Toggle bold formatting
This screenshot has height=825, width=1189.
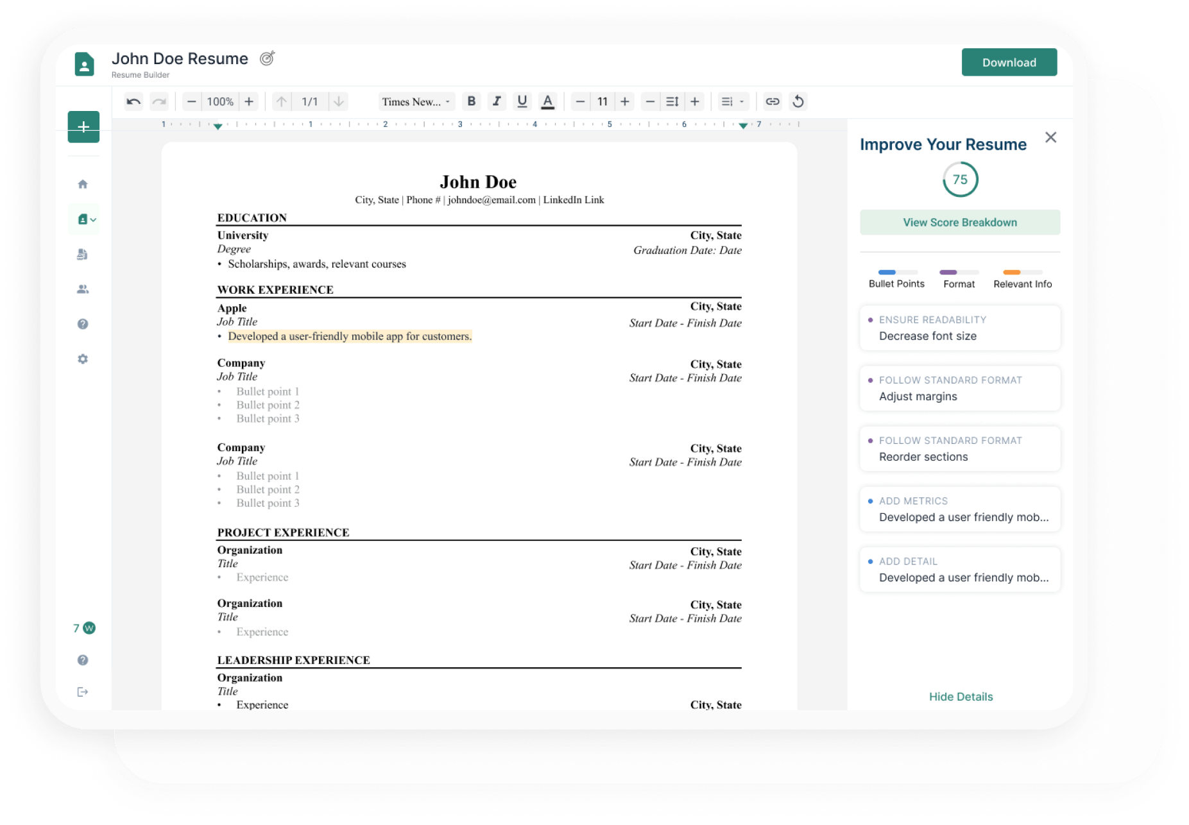point(472,101)
